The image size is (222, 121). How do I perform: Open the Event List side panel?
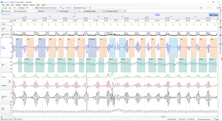(x=220, y=14)
